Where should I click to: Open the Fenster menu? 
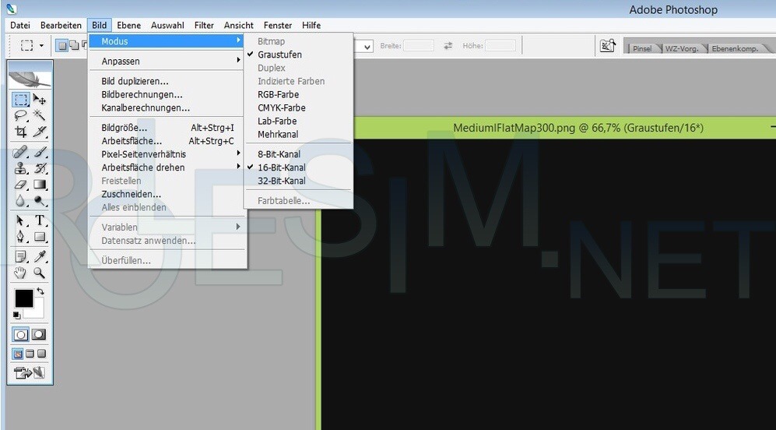278,25
